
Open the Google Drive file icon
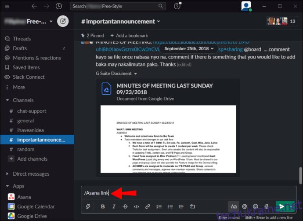pyautogui.click(x=106, y=89)
